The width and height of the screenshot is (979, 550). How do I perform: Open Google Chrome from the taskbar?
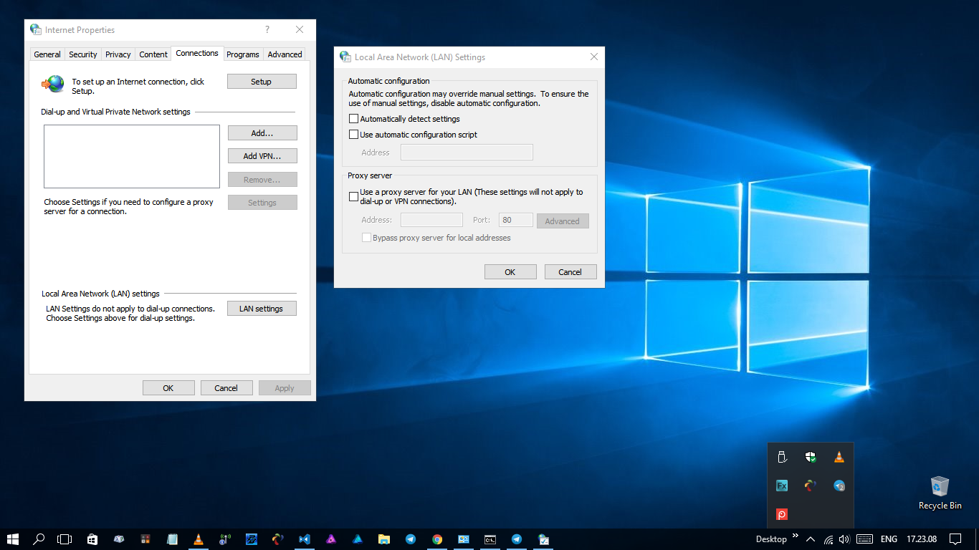(437, 539)
